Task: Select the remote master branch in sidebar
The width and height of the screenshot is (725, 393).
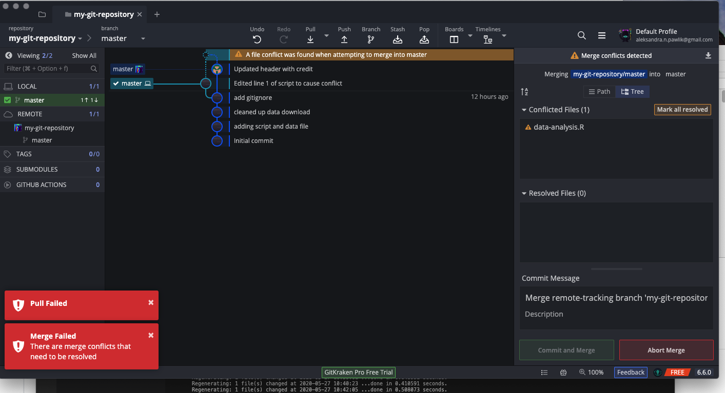Action: pyautogui.click(x=42, y=140)
